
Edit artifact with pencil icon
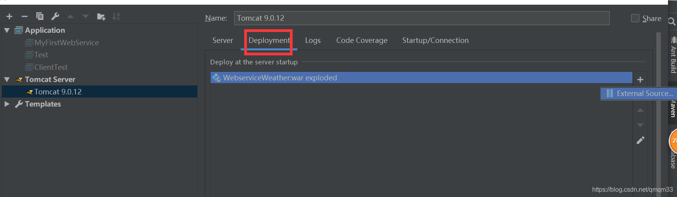tap(640, 140)
